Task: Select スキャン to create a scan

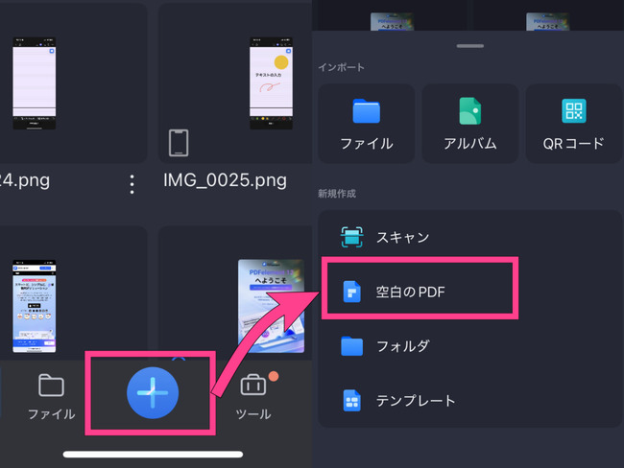Action: (470, 238)
